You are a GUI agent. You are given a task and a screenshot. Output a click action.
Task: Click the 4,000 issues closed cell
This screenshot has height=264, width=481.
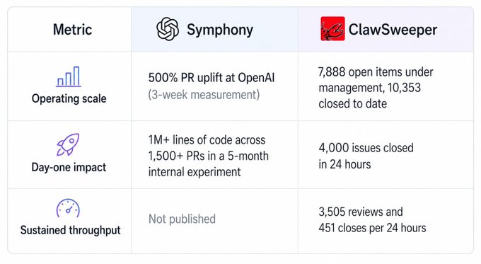click(366, 156)
